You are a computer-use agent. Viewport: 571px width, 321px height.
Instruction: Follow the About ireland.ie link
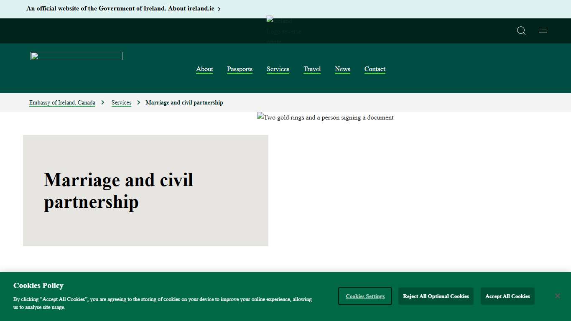(191, 8)
